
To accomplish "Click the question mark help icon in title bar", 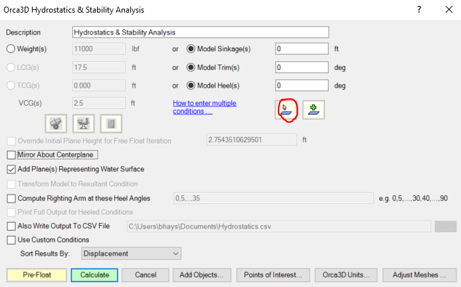I will tap(419, 9).
